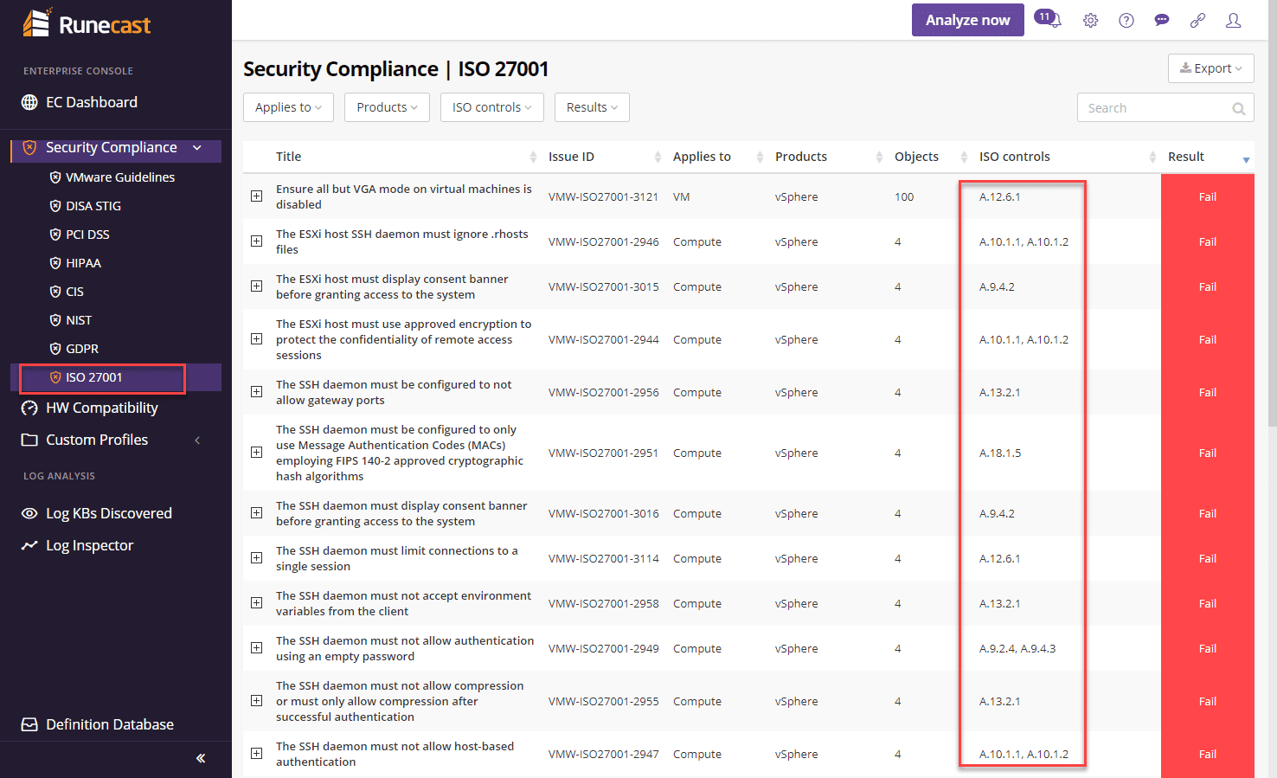
Task: Open the feedback chat bubble icon
Action: pyautogui.click(x=1162, y=20)
